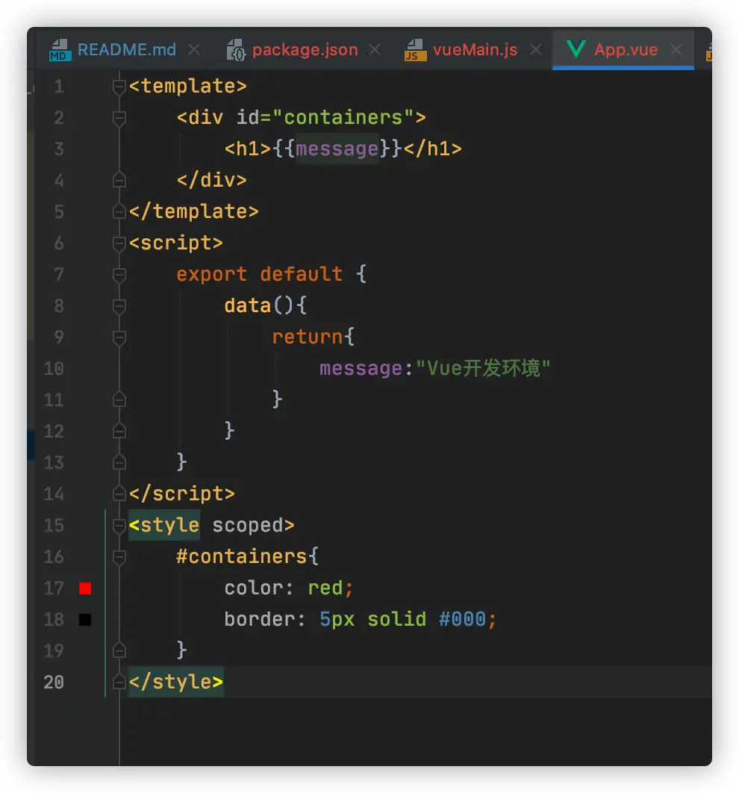Viewport: 739px width, 793px height.
Task: Click fold end marker at line 14 </script>
Action: [119, 494]
